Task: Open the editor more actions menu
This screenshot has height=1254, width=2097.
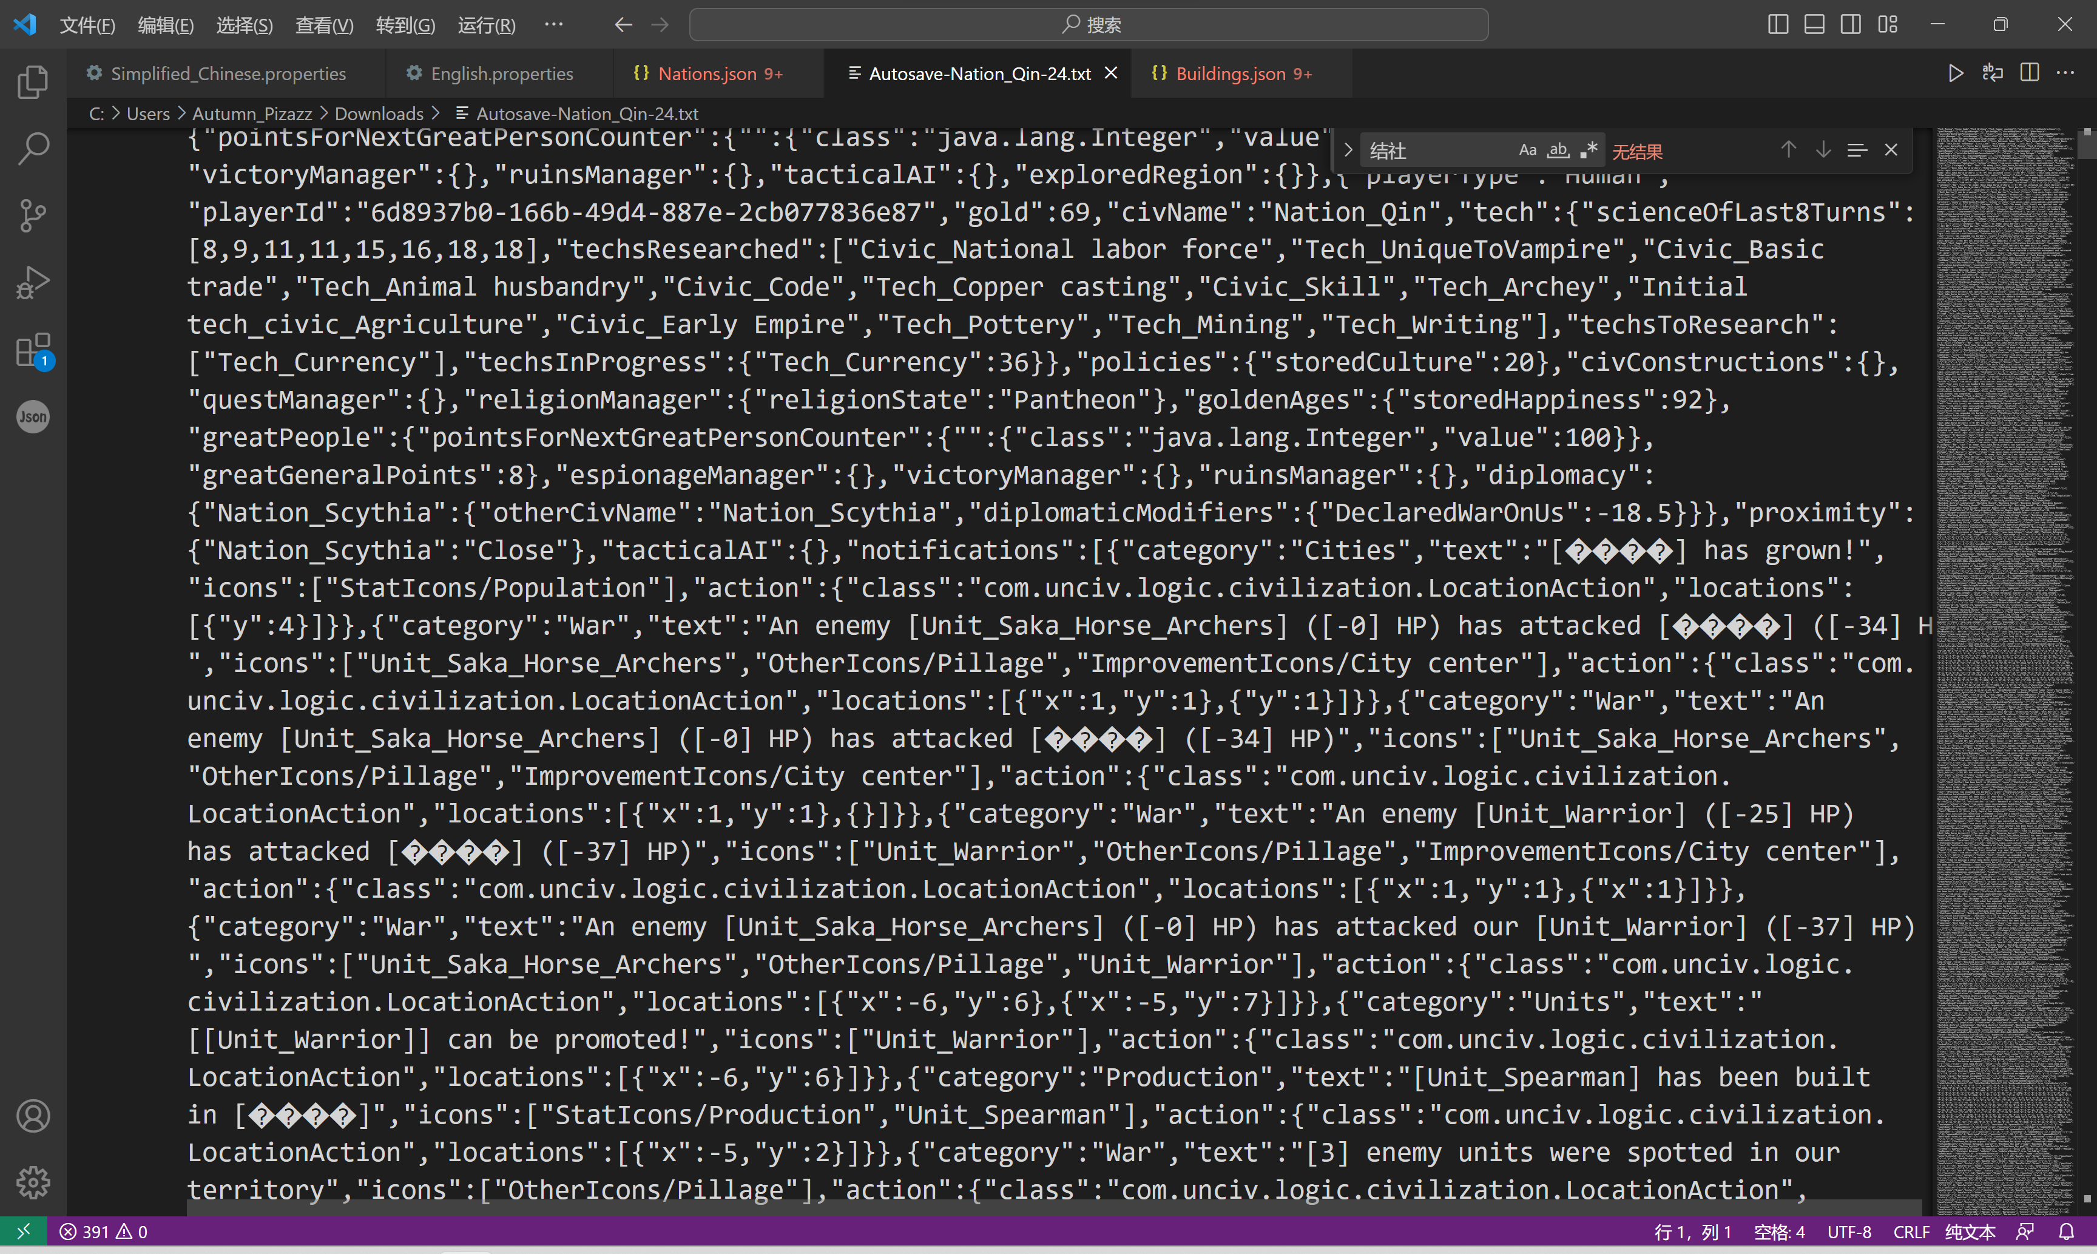Action: pyautogui.click(x=2067, y=73)
